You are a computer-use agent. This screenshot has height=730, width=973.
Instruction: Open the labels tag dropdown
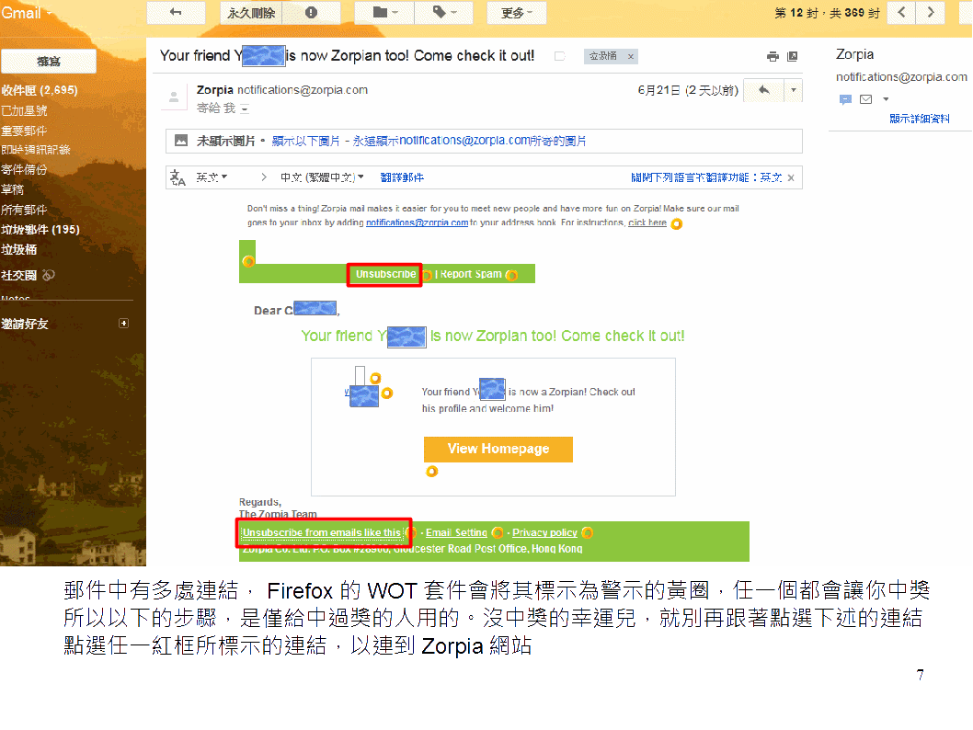[x=443, y=12]
